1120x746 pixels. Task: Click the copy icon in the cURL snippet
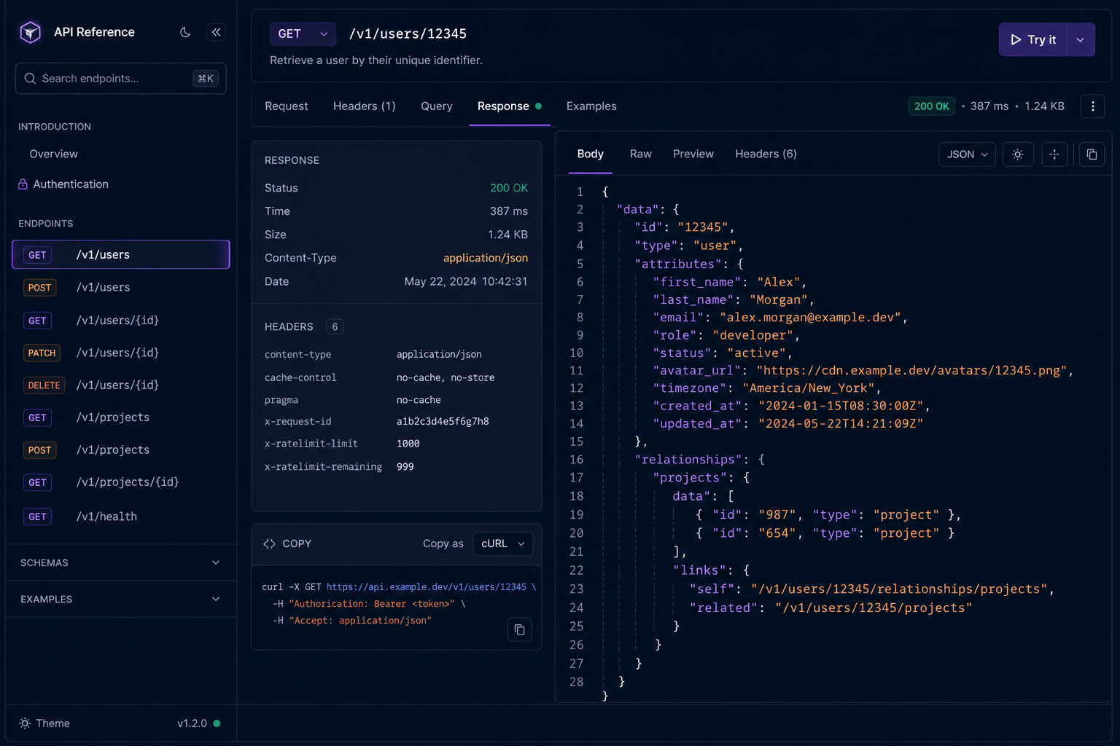[x=519, y=629]
